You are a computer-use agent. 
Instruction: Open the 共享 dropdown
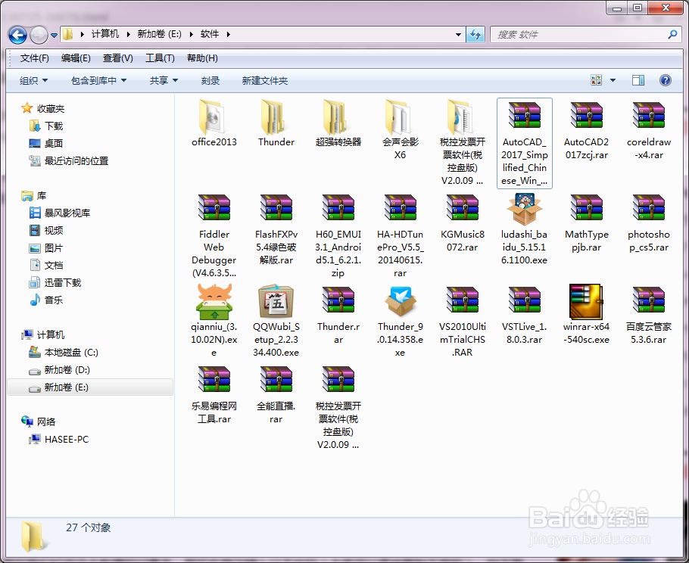coord(164,80)
